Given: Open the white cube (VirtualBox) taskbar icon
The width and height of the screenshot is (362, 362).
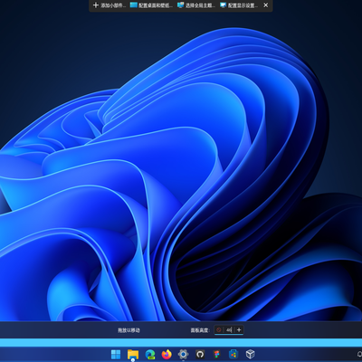Looking at the screenshot, I should (x=250, y=354).
